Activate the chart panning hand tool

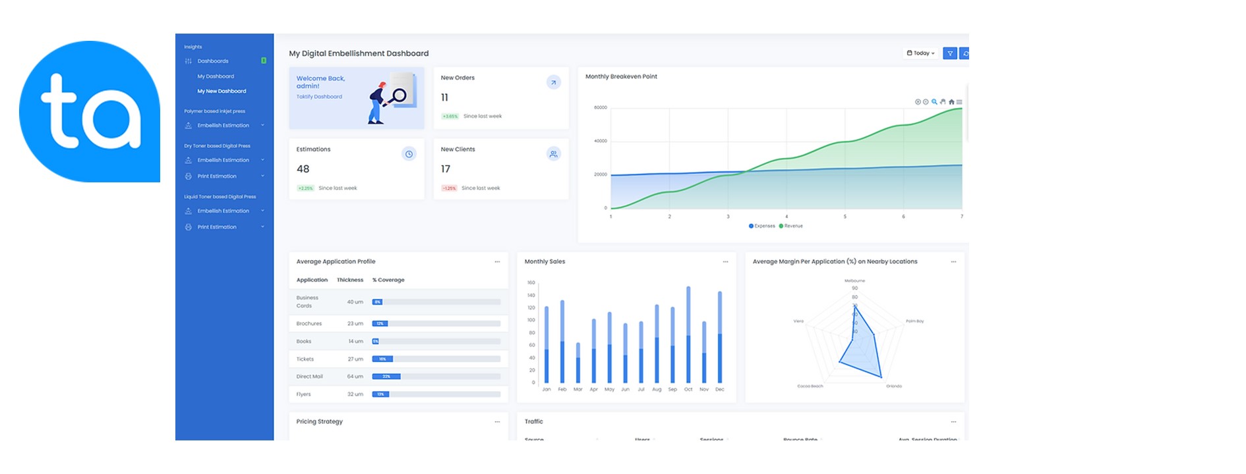pyautogui.click(x=943, y=102)
